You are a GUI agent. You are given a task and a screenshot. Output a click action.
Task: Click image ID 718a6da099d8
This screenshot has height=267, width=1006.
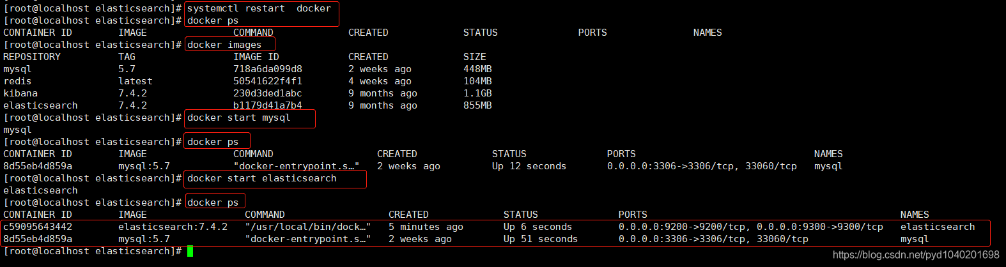[x=268, y=69]
